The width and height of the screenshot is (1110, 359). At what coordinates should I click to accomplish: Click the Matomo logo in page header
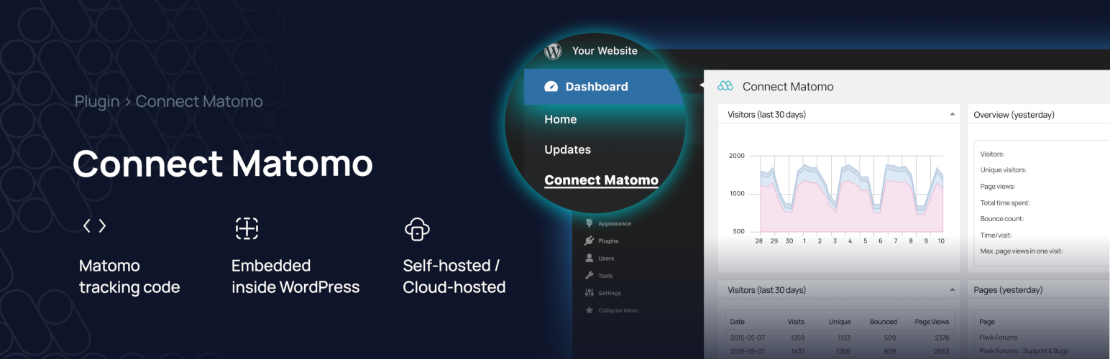[725, 86]
